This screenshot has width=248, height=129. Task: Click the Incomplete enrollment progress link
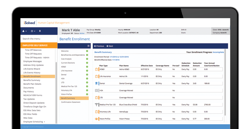218,52
